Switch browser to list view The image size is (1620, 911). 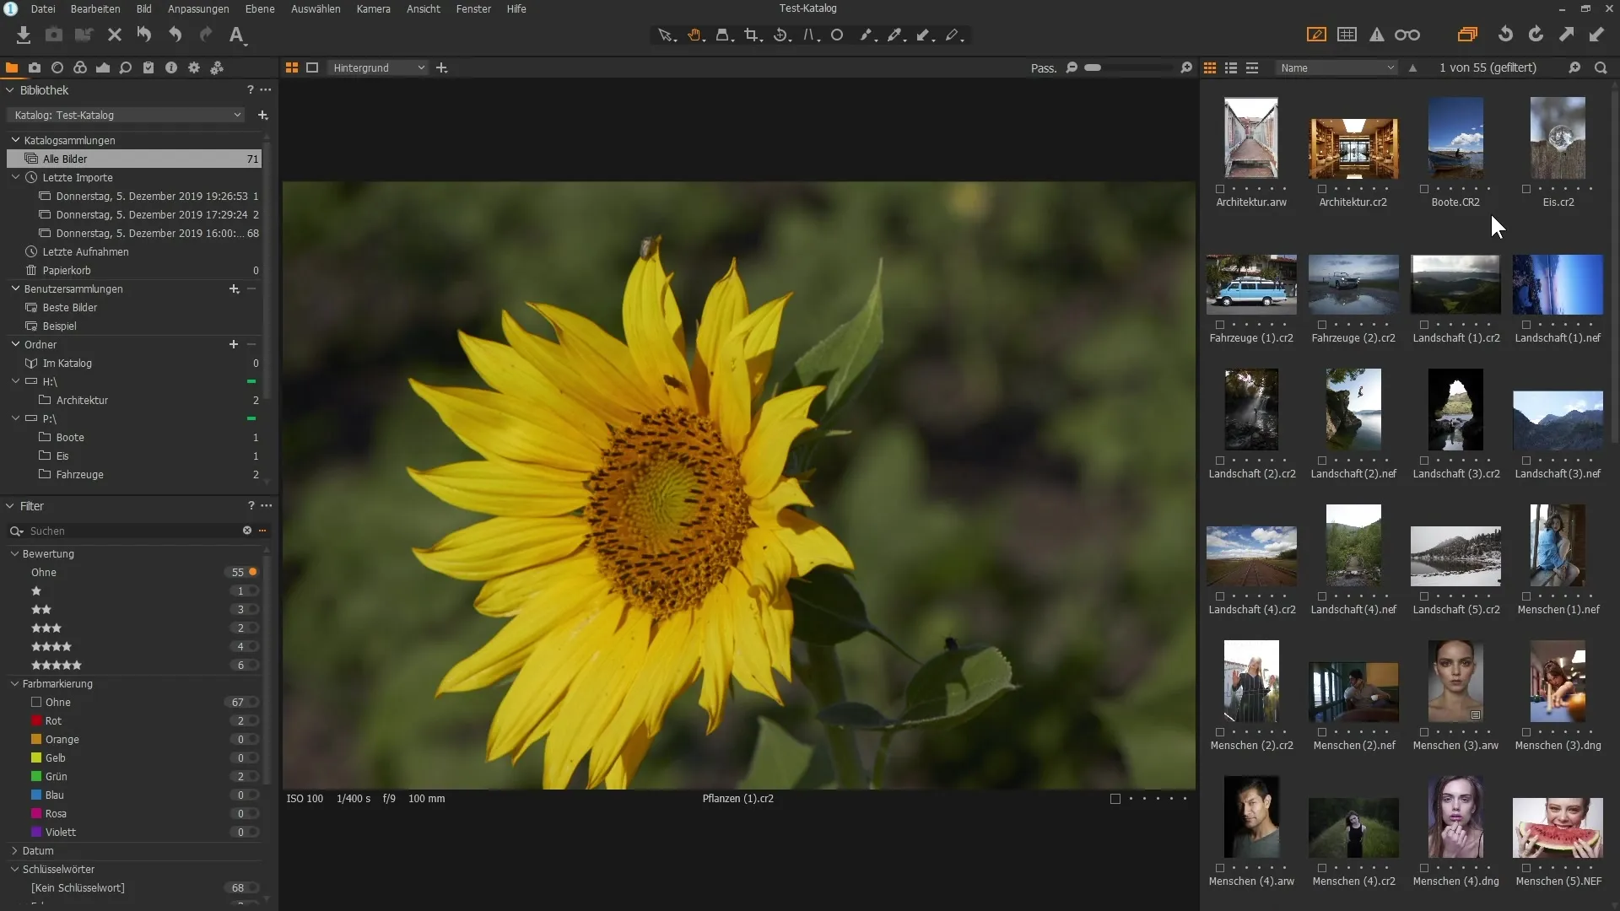[x=1231, y=67]
